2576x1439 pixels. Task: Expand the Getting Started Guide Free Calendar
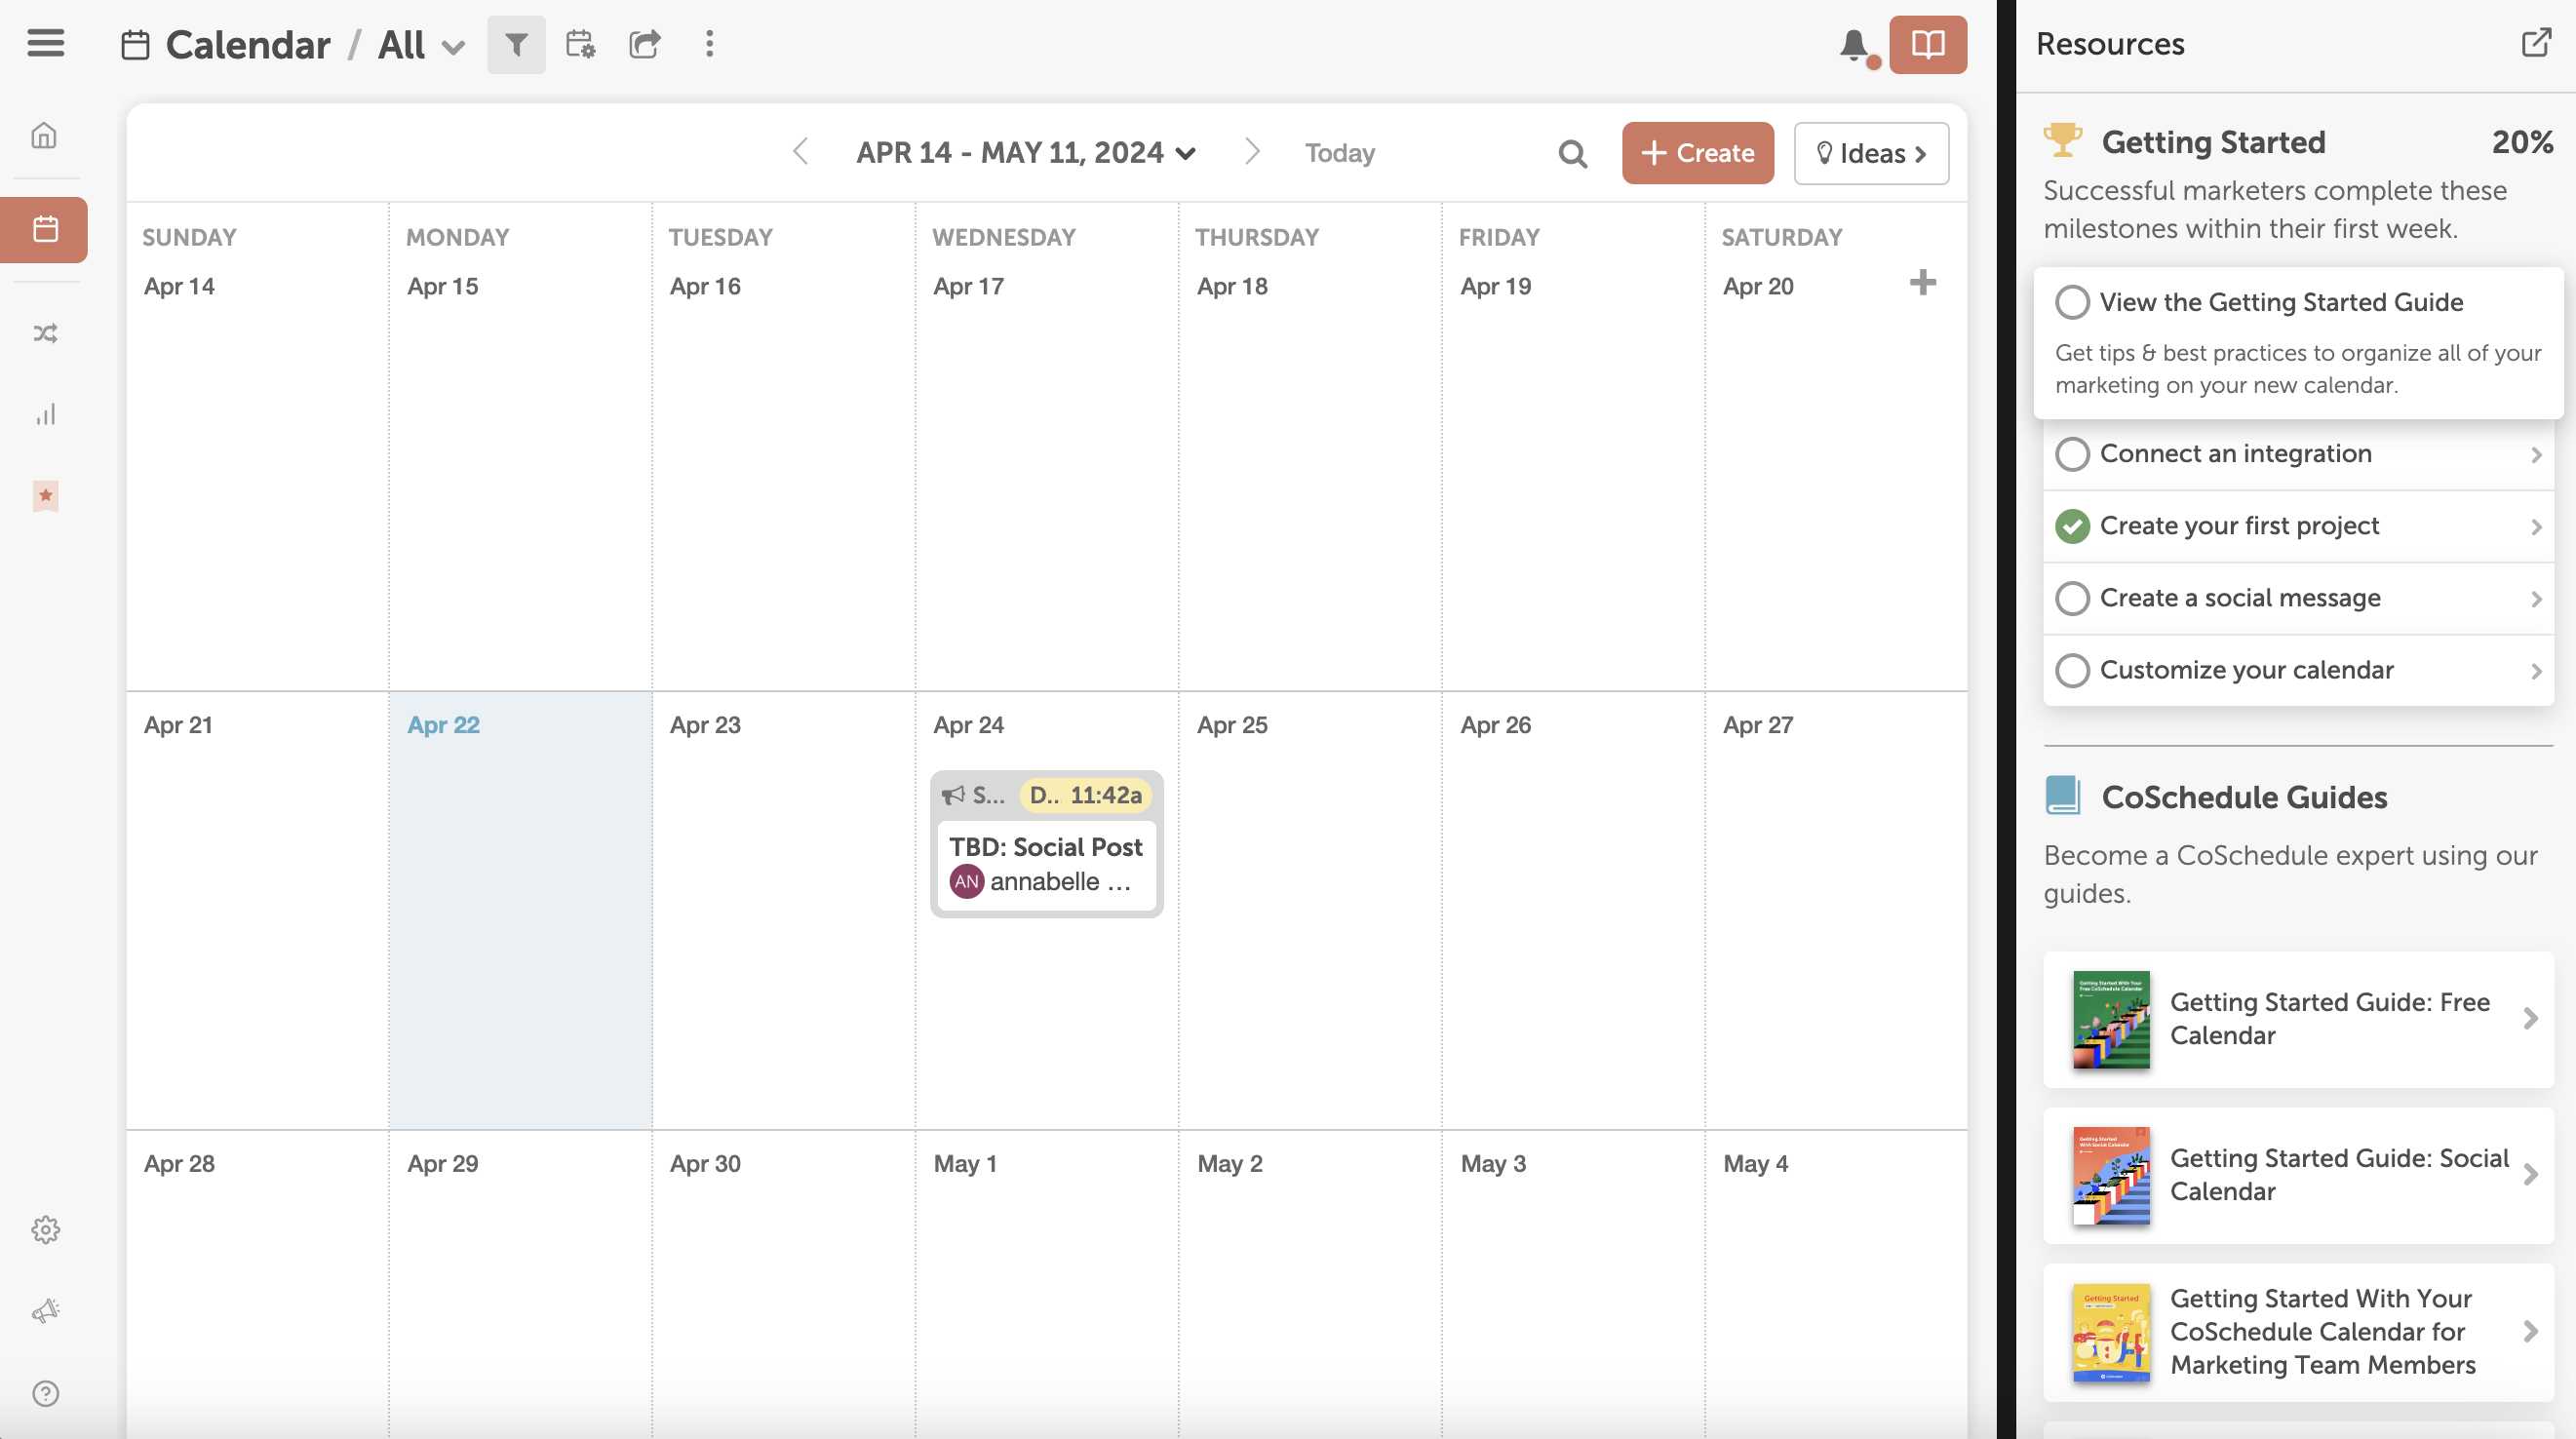click(x=2533, y=1018)
